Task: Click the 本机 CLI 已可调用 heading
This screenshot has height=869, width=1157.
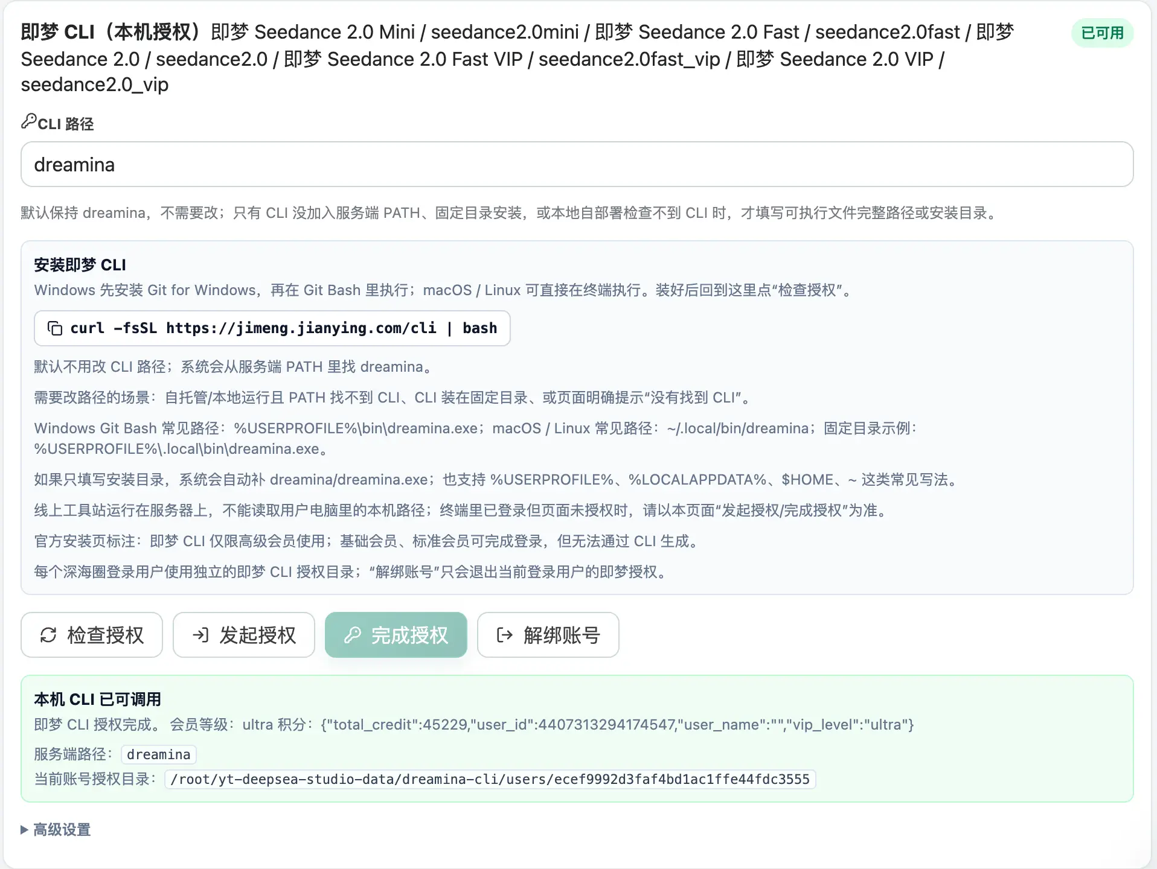Action: [x=98, y=699]
